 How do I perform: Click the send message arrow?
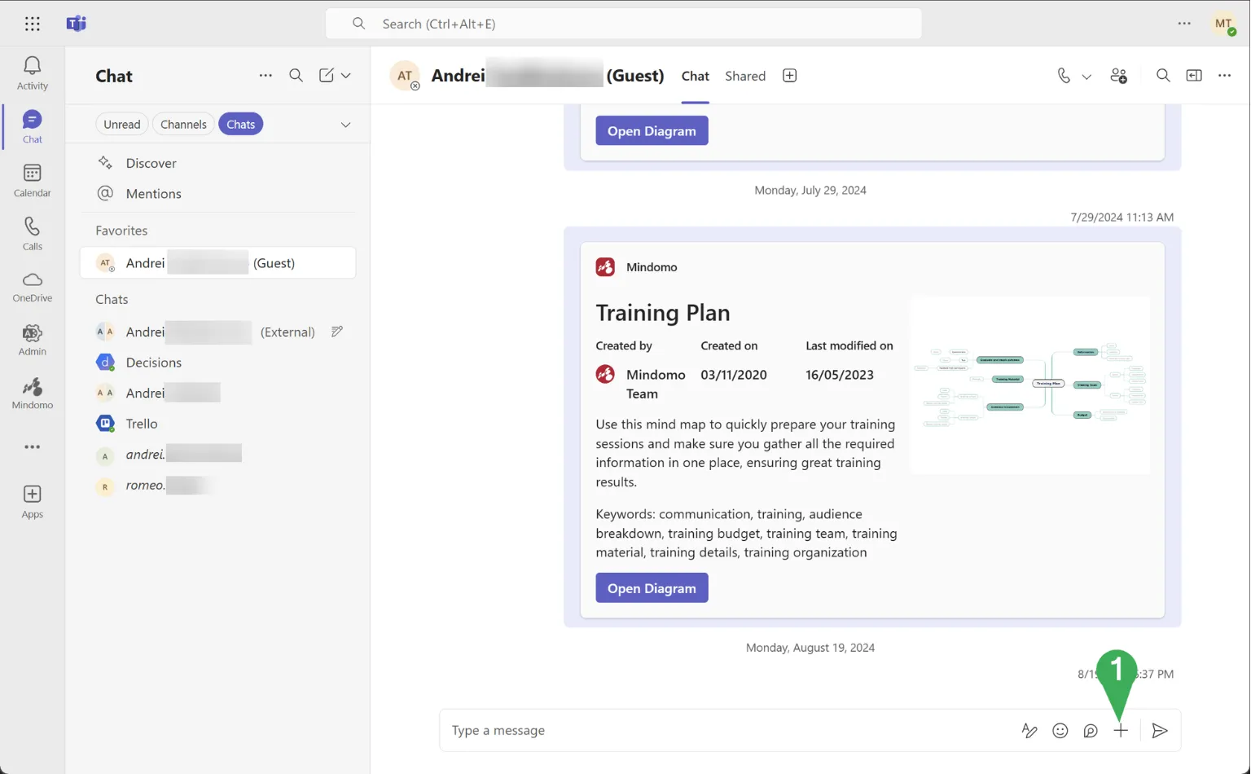[1160, 731]
